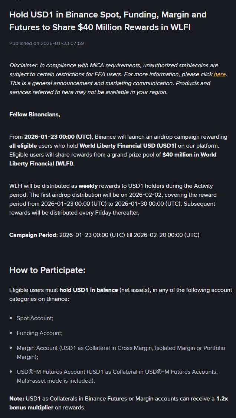Click the bold "Note:" label
The image size is (236, 418).
[x=17, y=399]
